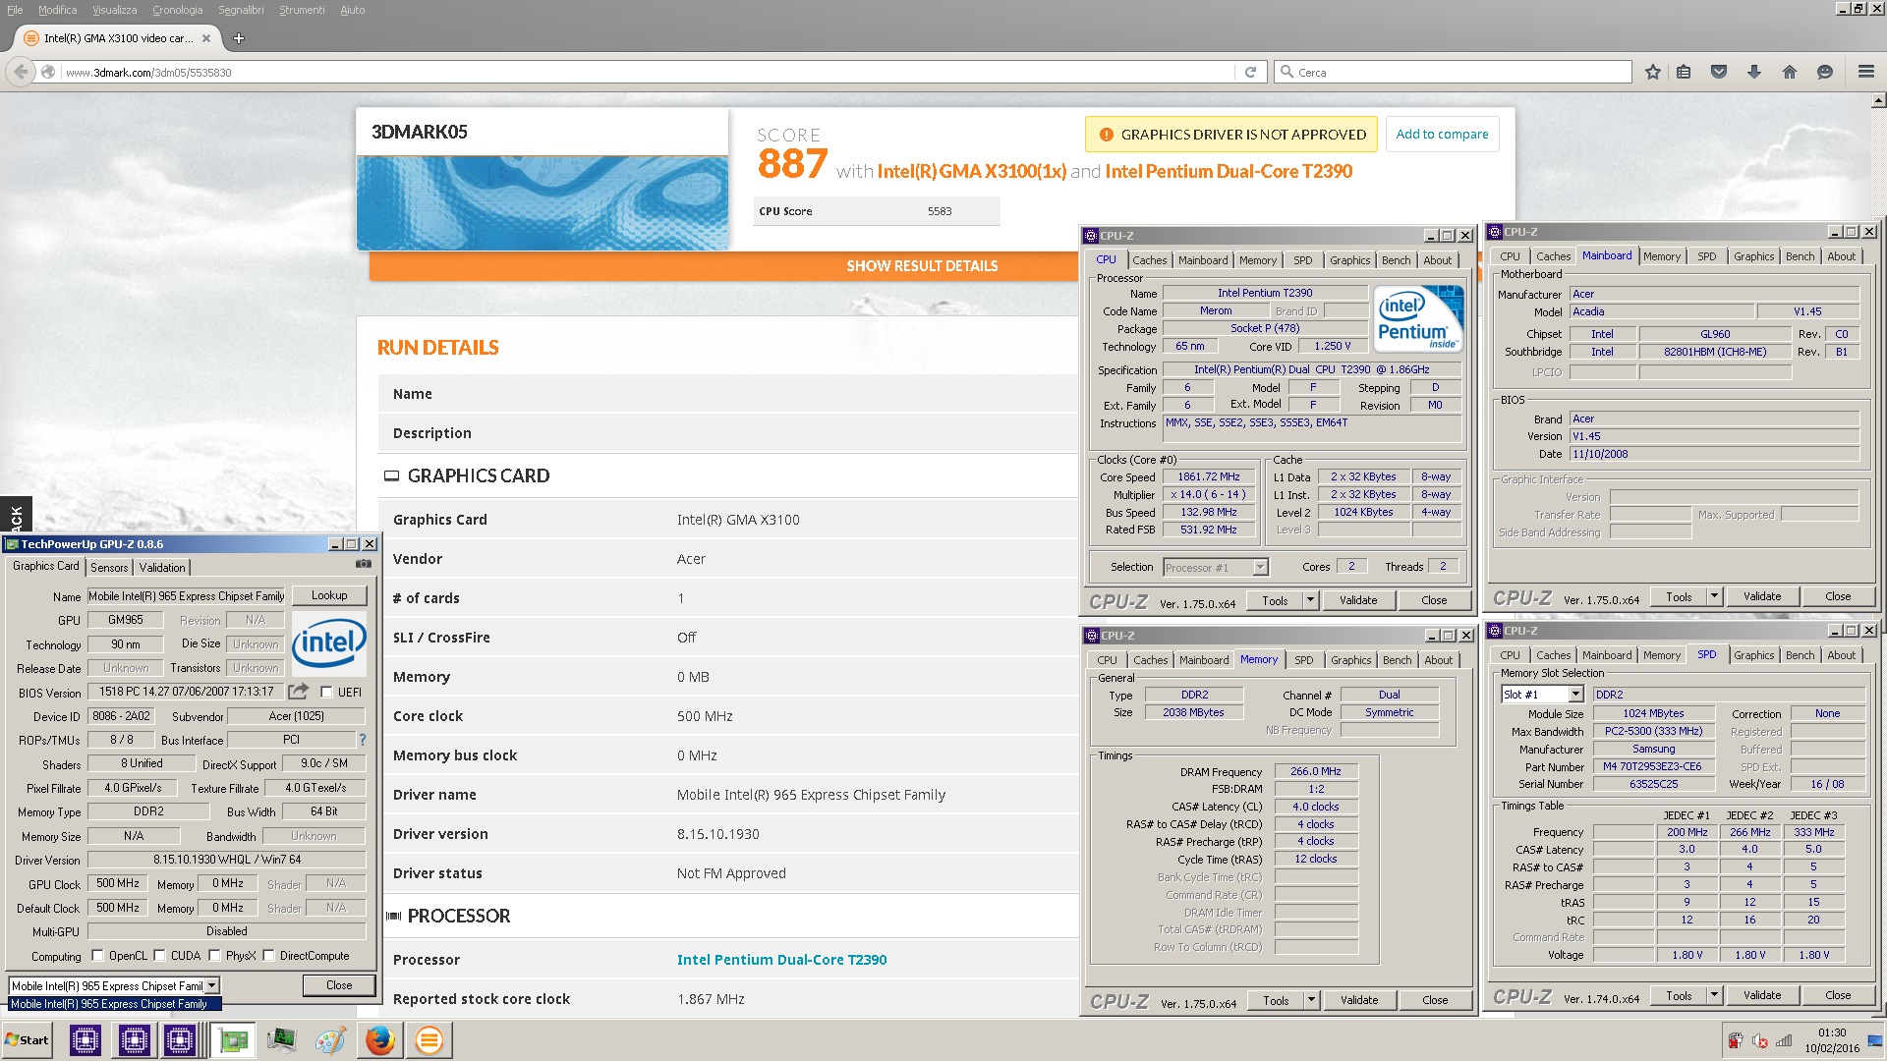Switch to the Sensors tab in GPU-Z
1887x1061 pixels.
[x=109, y=567]
